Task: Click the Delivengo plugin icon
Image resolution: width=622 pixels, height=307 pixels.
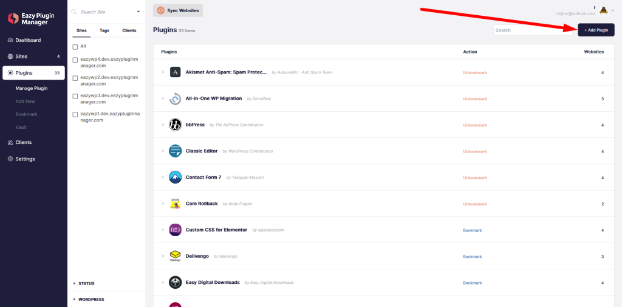Action: (x=176, y=256)
